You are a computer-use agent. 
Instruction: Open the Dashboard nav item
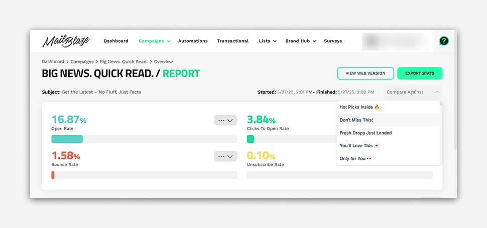coord(116,41)
